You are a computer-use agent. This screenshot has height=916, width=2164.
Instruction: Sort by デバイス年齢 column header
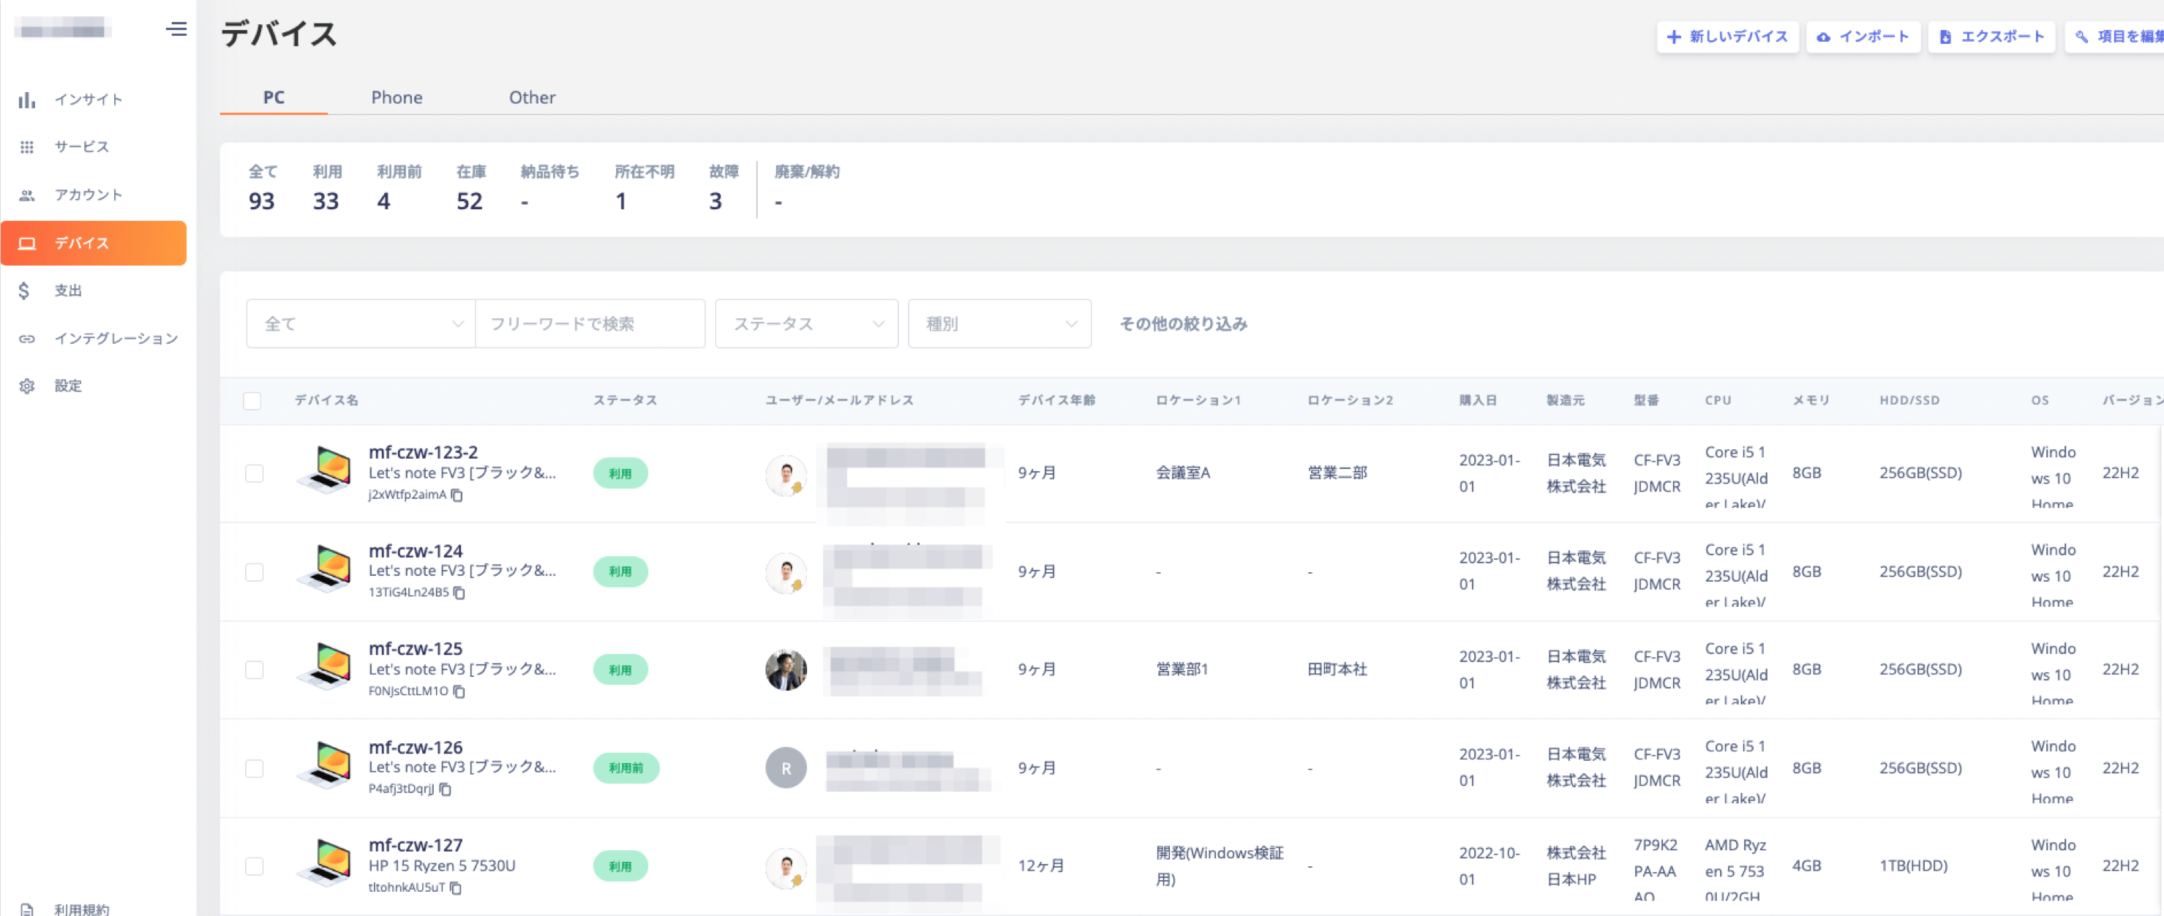(1056, 401)
